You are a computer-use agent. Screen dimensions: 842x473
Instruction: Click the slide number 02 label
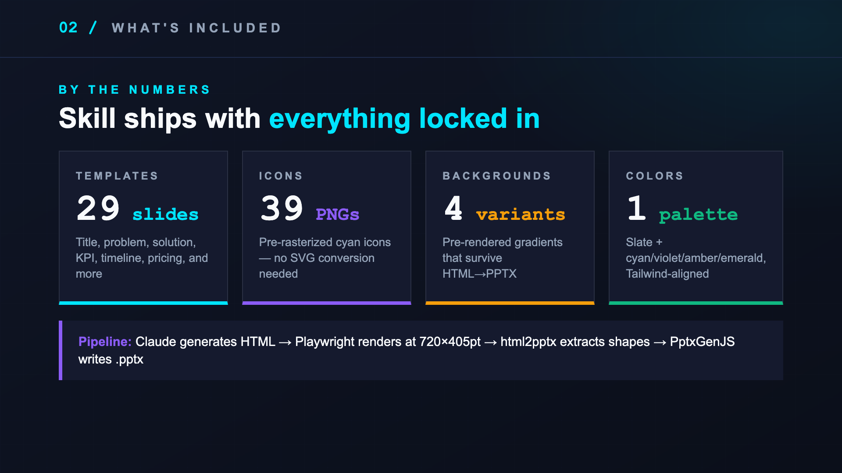point(68,28)
